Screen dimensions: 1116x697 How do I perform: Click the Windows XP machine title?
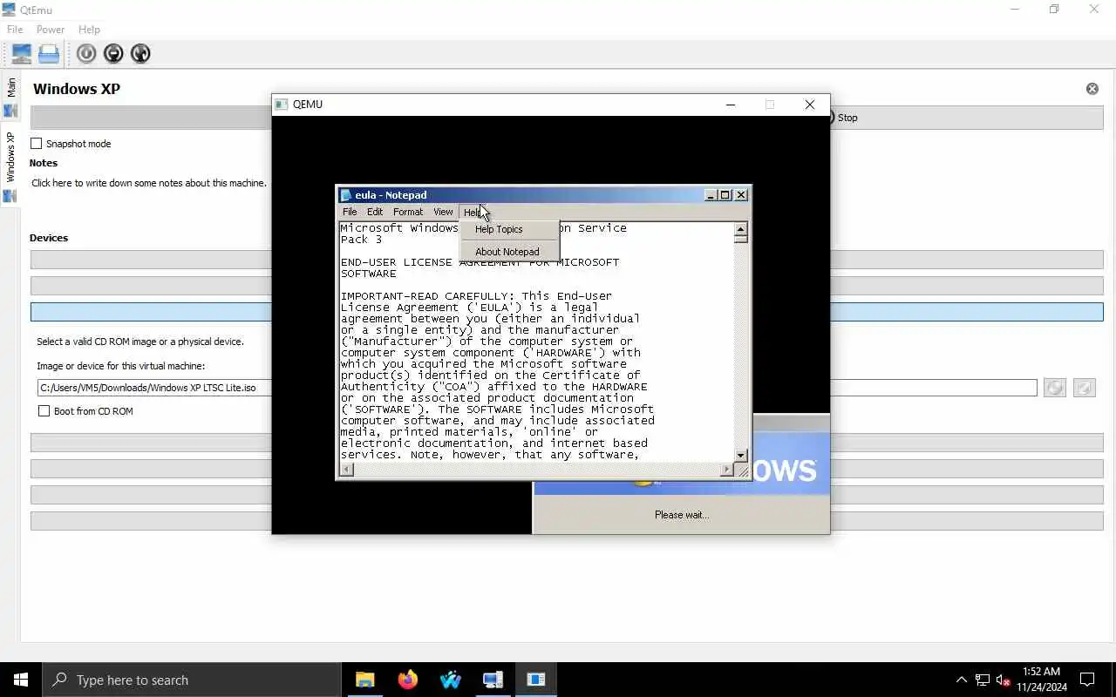click(77, 89)
